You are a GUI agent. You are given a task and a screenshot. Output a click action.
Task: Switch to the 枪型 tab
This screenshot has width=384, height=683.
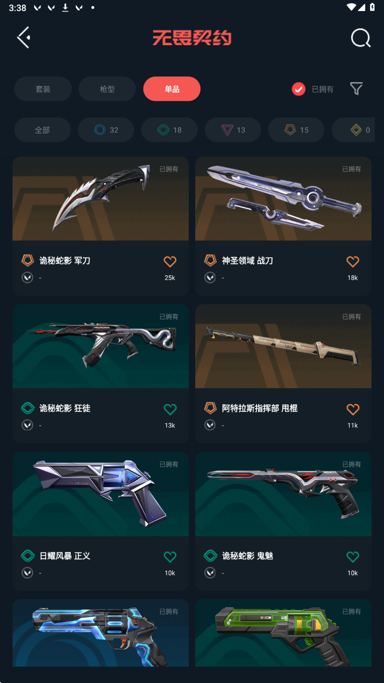pos(107,89)
